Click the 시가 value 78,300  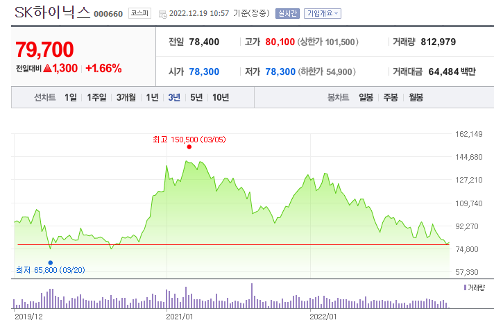[204, 72]
